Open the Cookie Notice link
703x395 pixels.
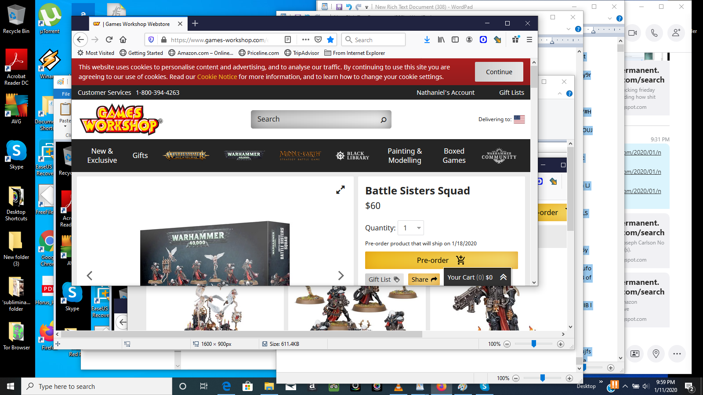217,77
